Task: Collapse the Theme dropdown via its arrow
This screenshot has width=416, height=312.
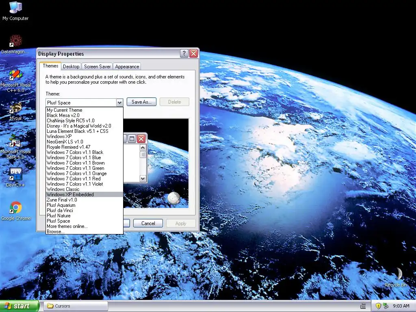Action: (119, 102)
